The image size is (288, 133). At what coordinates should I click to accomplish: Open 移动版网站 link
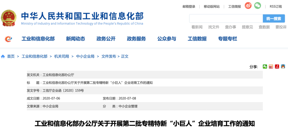(x=211, y=7)
